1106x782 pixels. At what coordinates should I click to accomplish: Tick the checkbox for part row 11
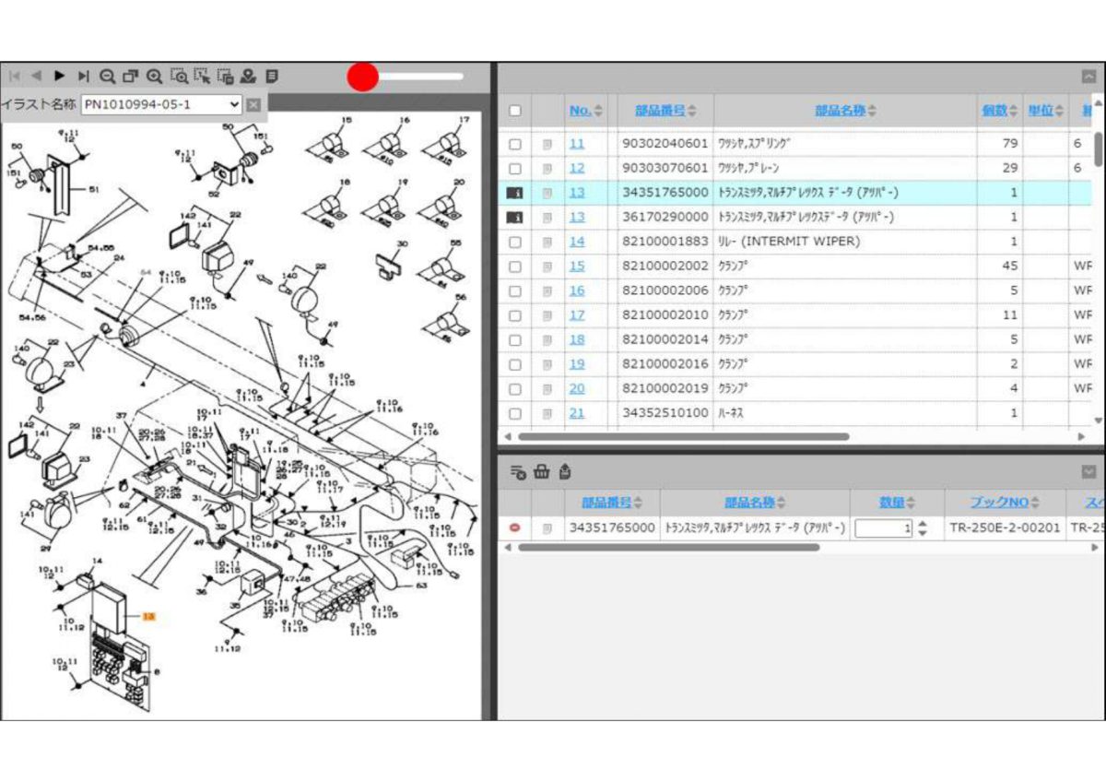(515, 145)
